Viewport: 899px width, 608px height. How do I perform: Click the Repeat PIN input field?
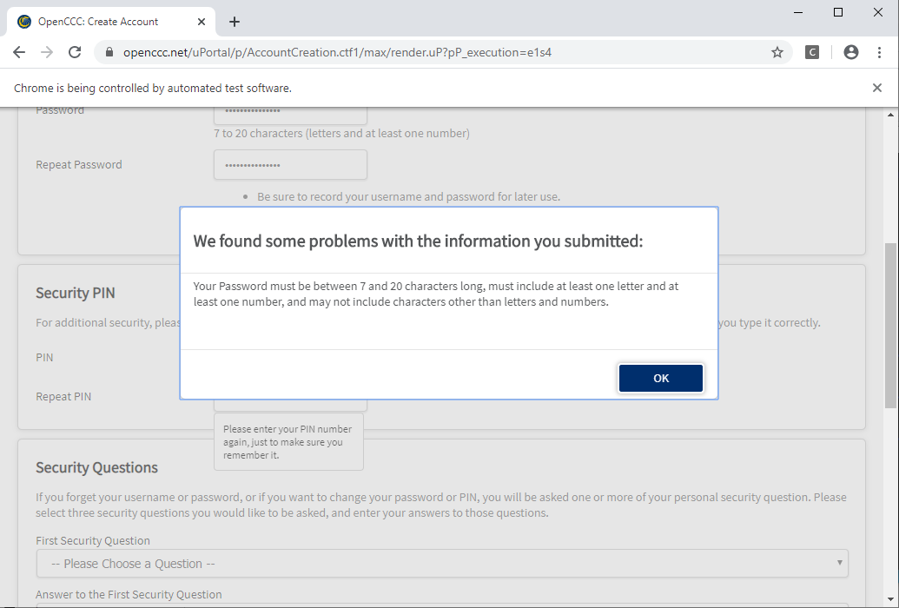(x=290, y=404)
